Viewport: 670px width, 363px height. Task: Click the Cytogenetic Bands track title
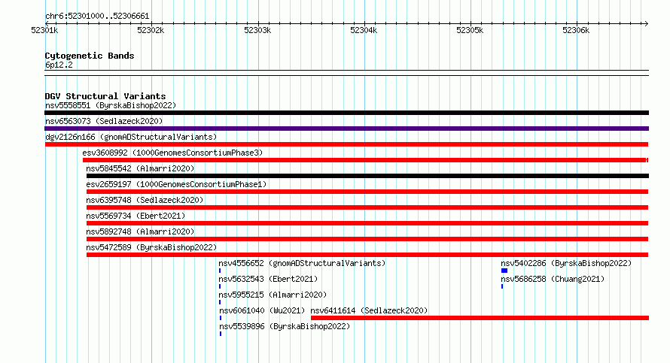90,56
